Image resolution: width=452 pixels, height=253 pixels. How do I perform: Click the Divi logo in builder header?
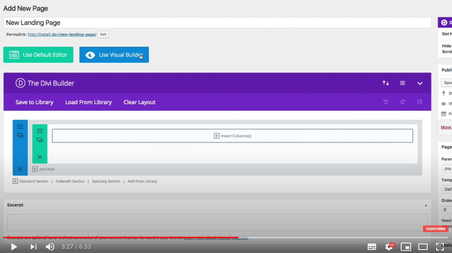pos(20,83)
